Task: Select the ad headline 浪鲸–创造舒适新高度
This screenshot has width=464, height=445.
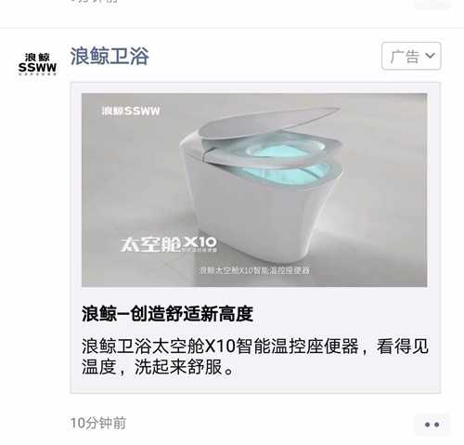Action: pyautogui.click(x=167, y=314)
